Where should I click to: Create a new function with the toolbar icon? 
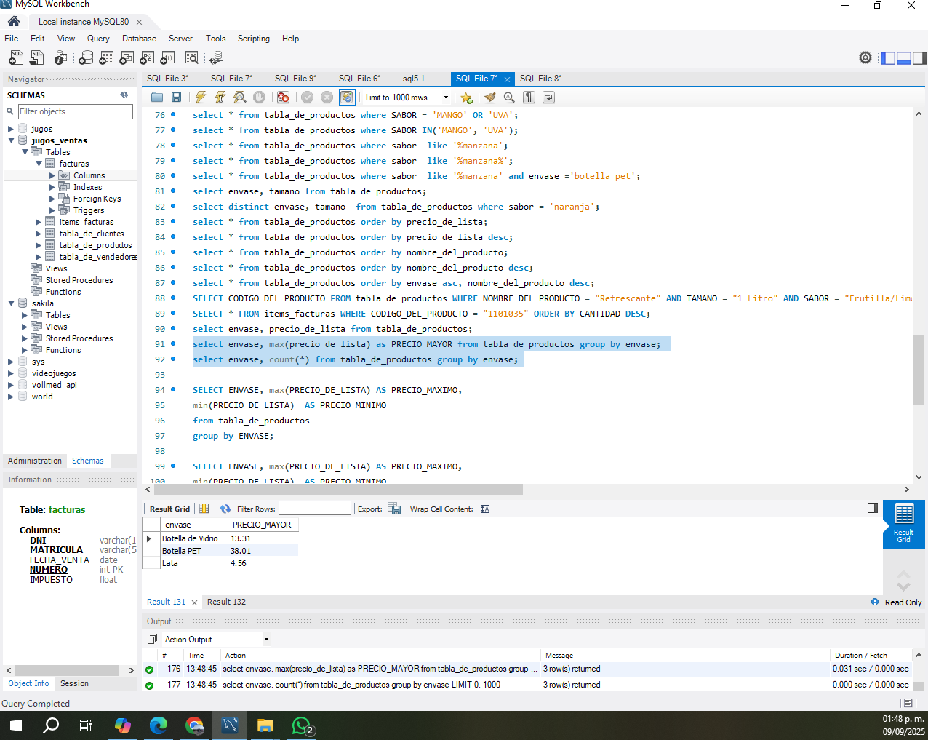point(167,57)
